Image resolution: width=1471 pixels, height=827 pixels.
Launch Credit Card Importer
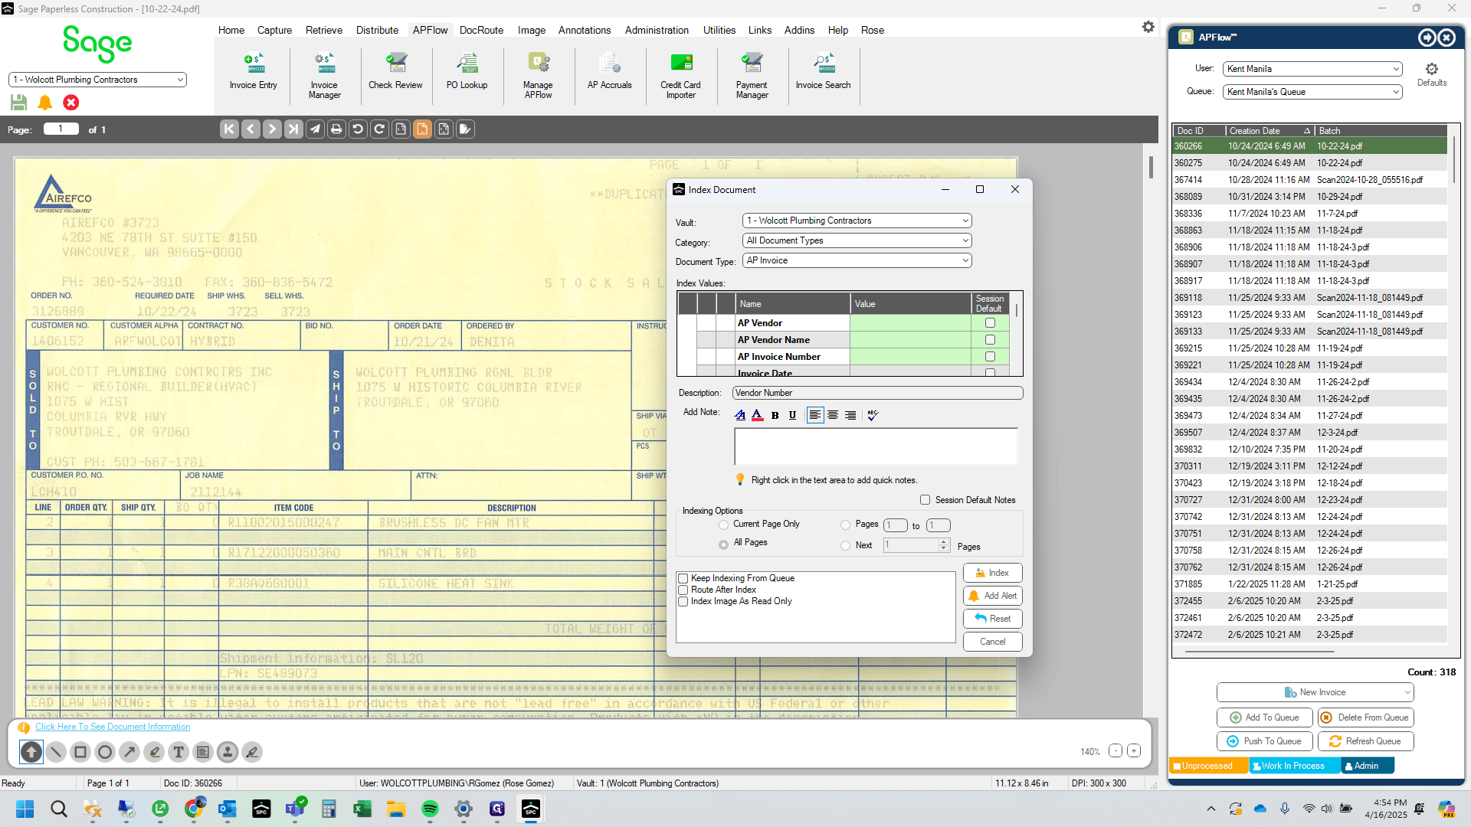click(680, 76)
